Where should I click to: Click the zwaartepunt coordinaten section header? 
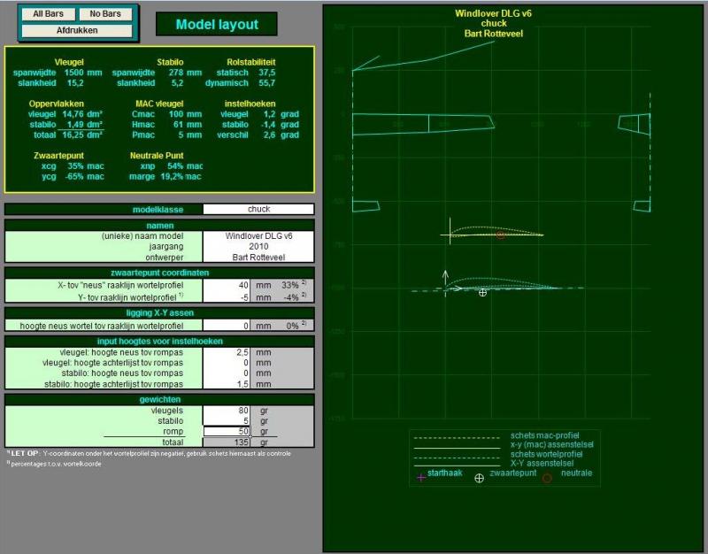tap(159, 273)
